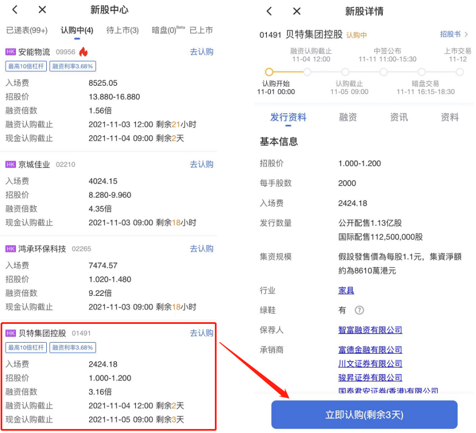Tap the 融资倍数 value 9.22倍
Image resolution: width=476 pixels, height=433 pixels.
[x=100, y=293]
